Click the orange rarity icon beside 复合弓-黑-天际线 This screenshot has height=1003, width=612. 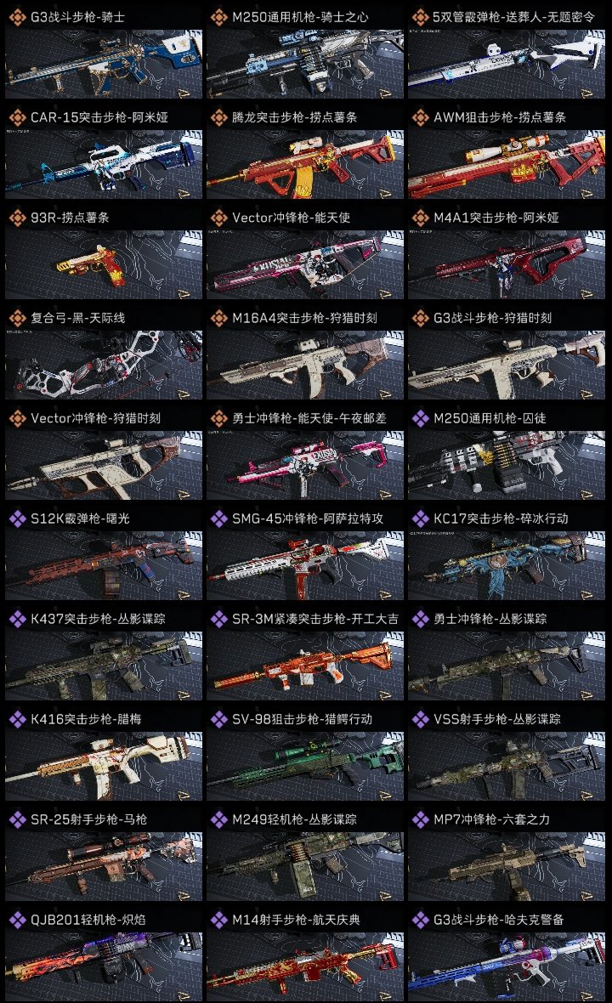17,318
